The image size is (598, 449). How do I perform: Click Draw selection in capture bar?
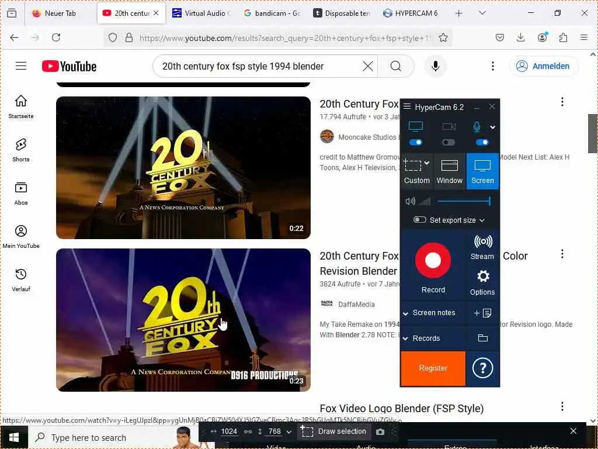pyautogui.click(x=333, y=431)
